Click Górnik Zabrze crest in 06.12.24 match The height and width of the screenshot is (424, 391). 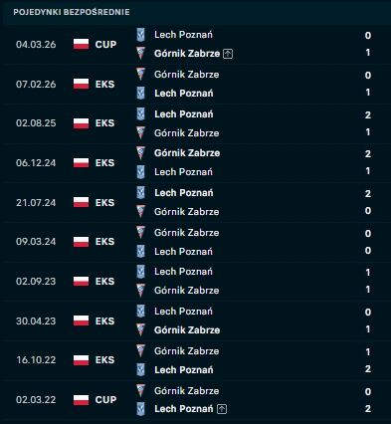point(141,153)
